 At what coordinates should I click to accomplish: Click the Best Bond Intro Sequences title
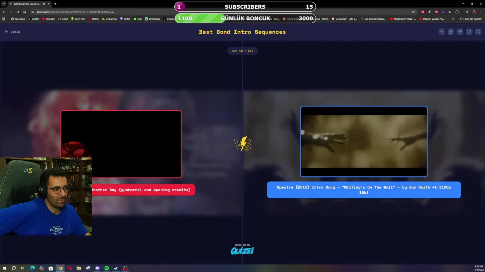tap(242, 32)
